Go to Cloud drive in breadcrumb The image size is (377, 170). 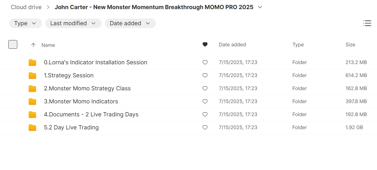click(26, 7)
